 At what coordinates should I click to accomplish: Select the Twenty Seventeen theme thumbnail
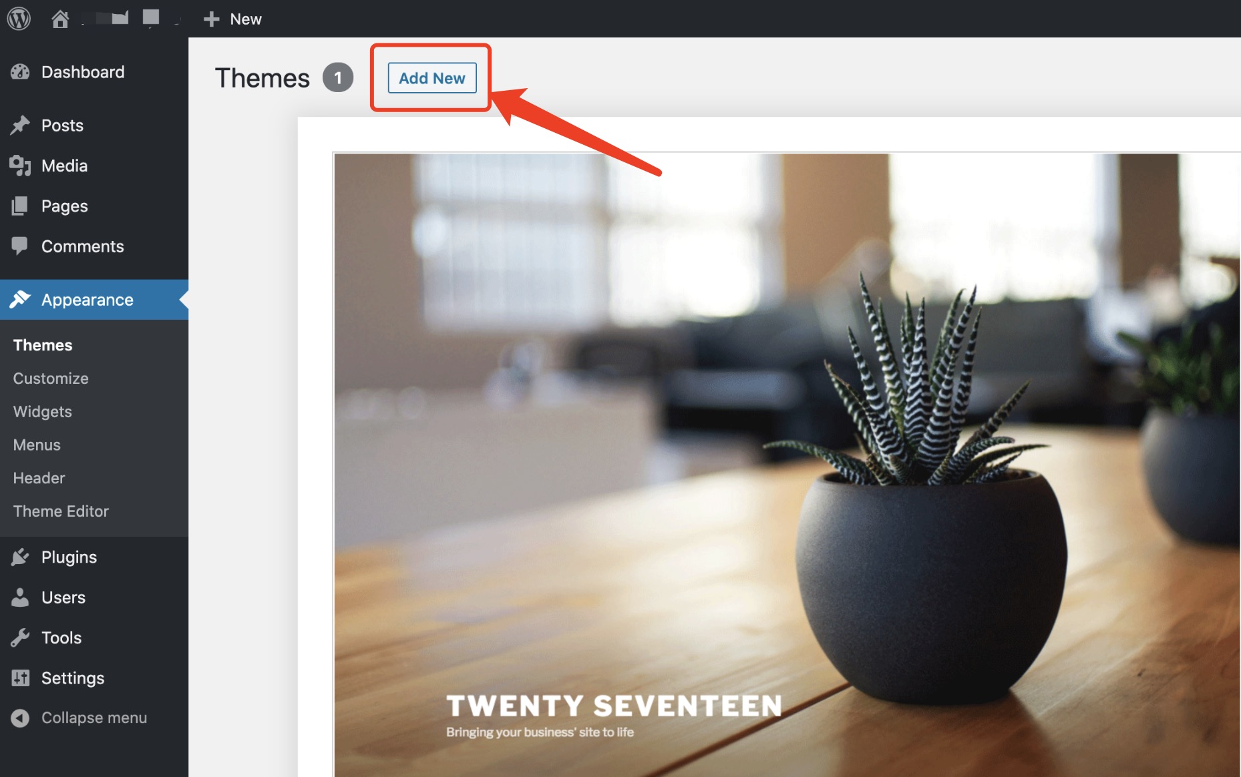(787, 465)
